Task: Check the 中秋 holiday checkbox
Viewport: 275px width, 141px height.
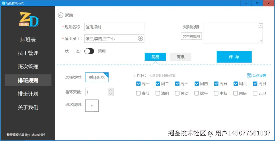Action: (216, 93)
